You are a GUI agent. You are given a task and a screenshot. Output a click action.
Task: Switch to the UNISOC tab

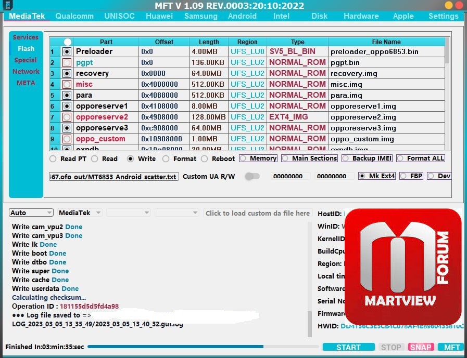(x=119, y=16)
